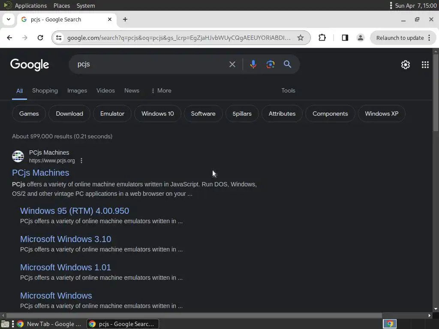Screen dimensions: 439x329
Task: Reload the current page
Action: click(x=40, y=38)
